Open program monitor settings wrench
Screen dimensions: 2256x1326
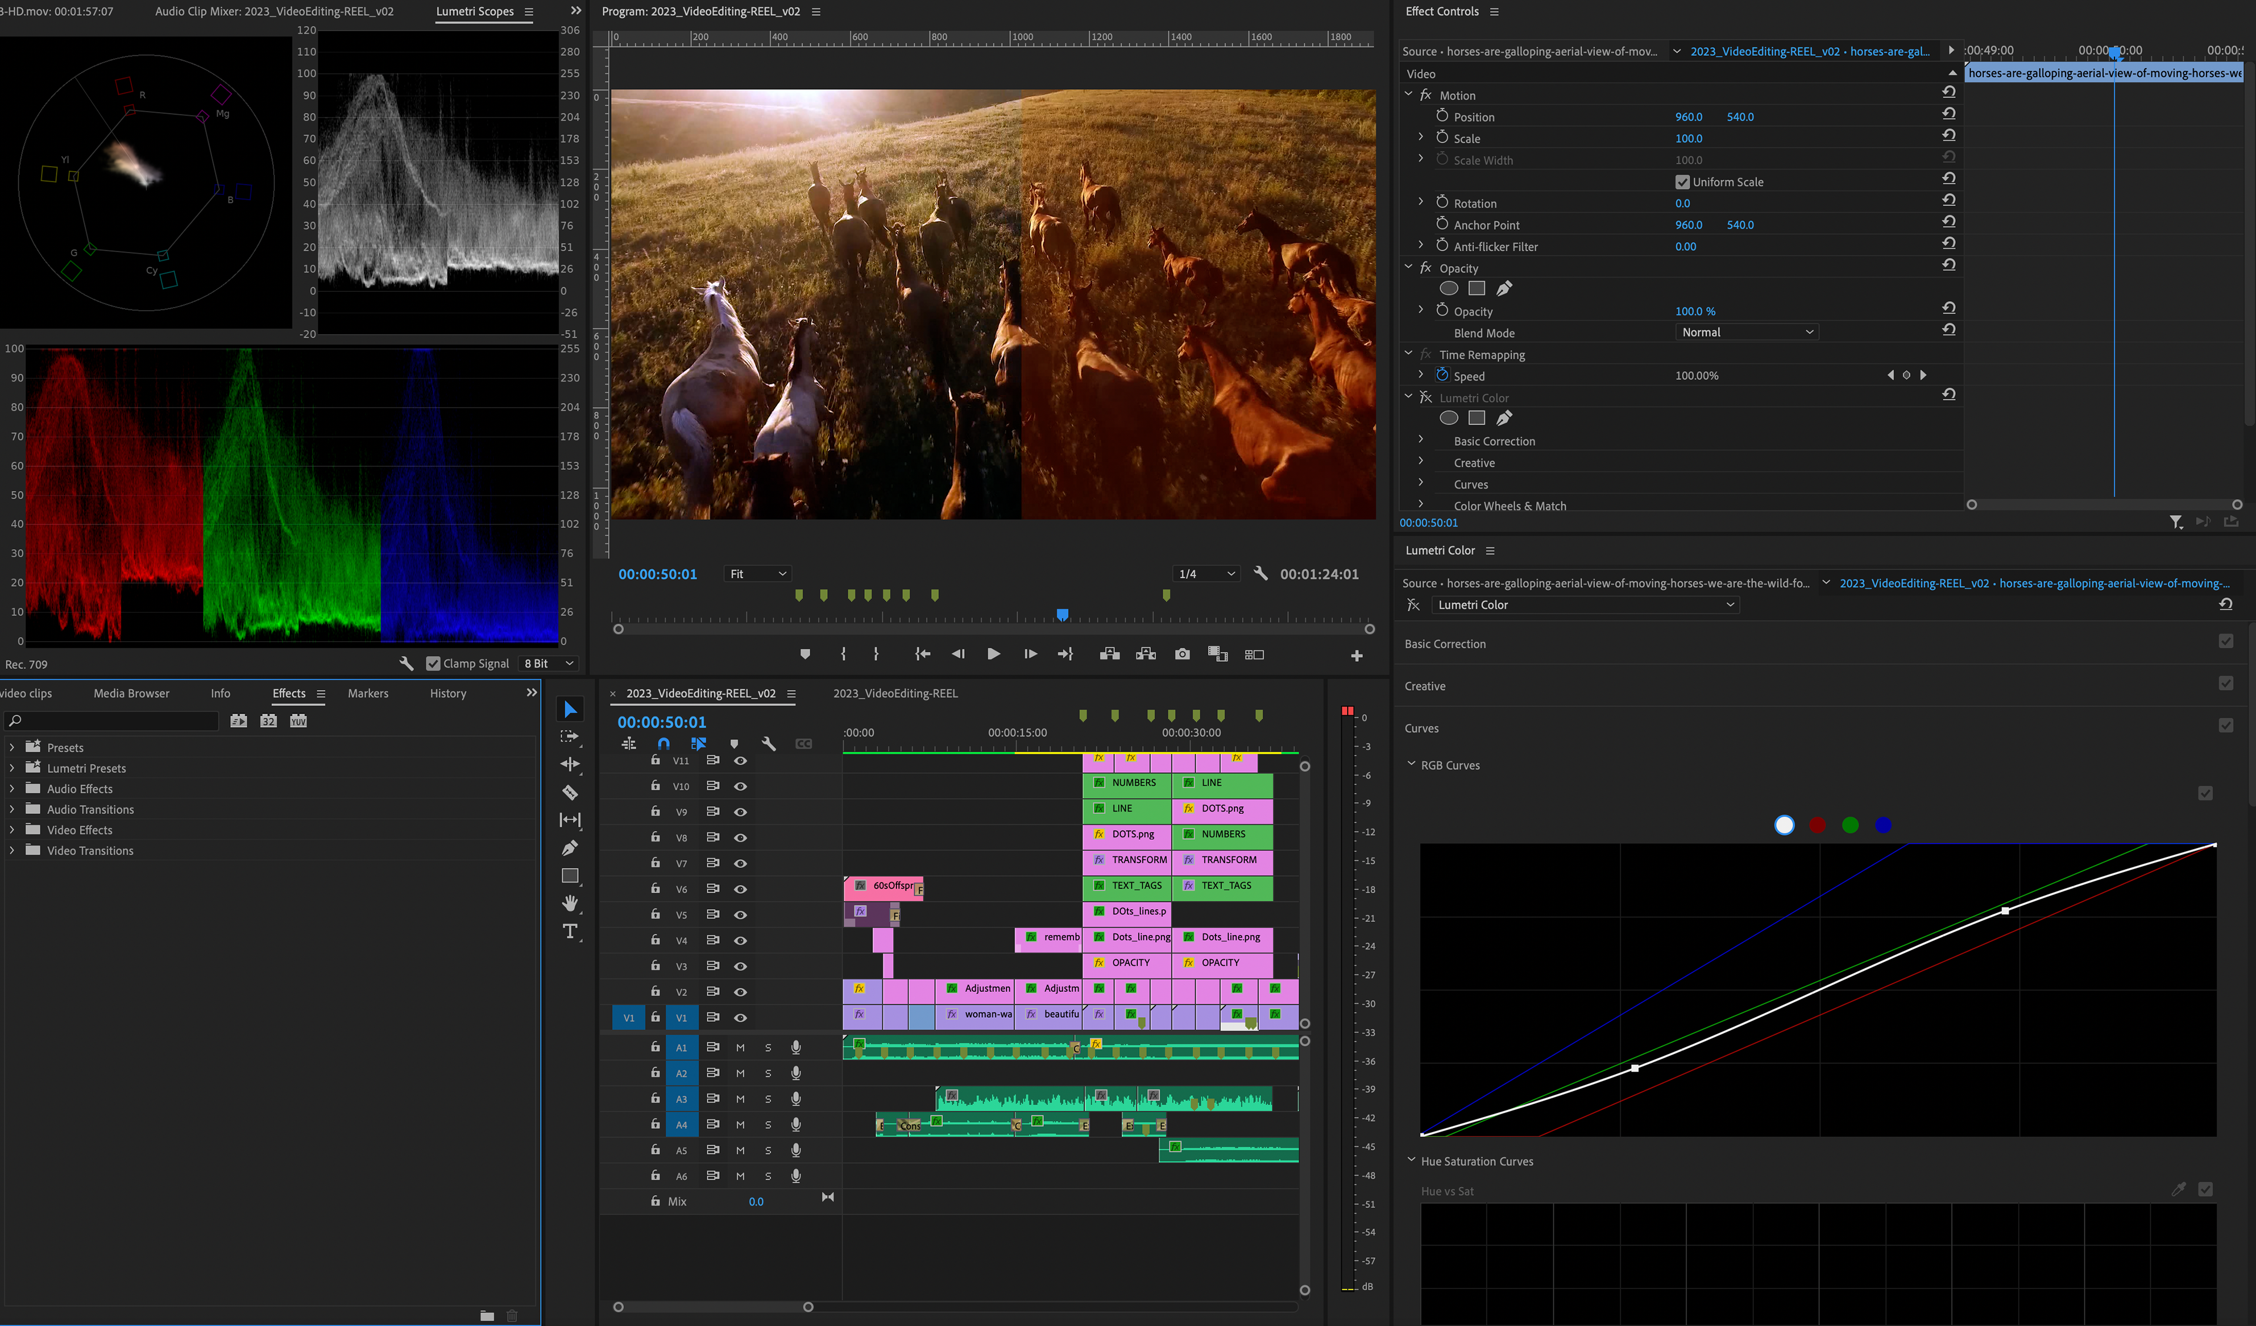point(1261,574)
